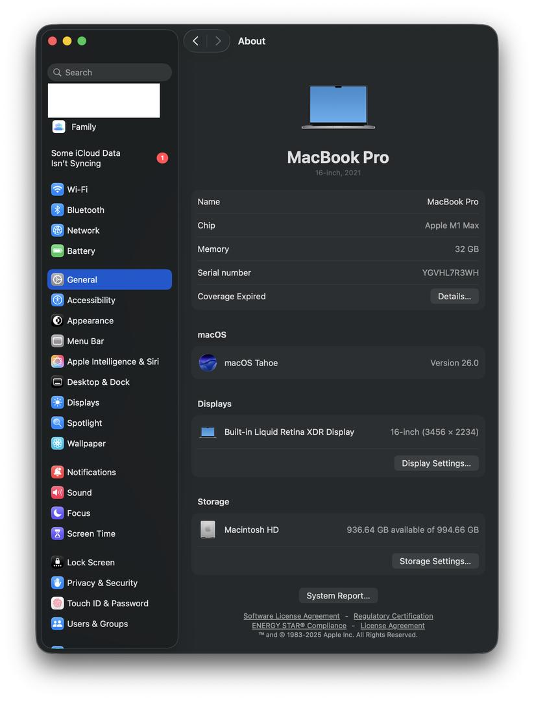
Task: Open the Appearance icon
Action: point(57,321)
